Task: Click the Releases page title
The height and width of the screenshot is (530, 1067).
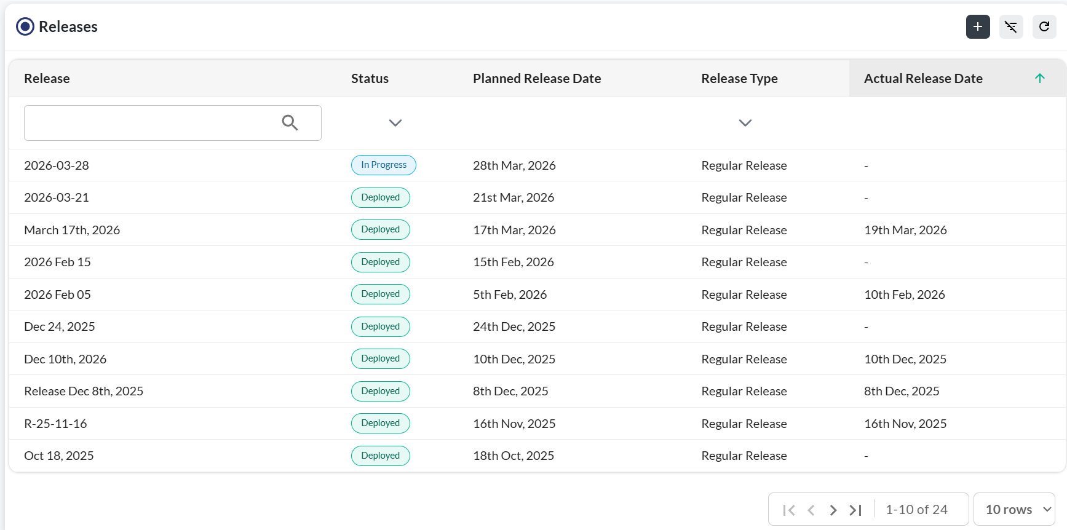Action: 68,26
